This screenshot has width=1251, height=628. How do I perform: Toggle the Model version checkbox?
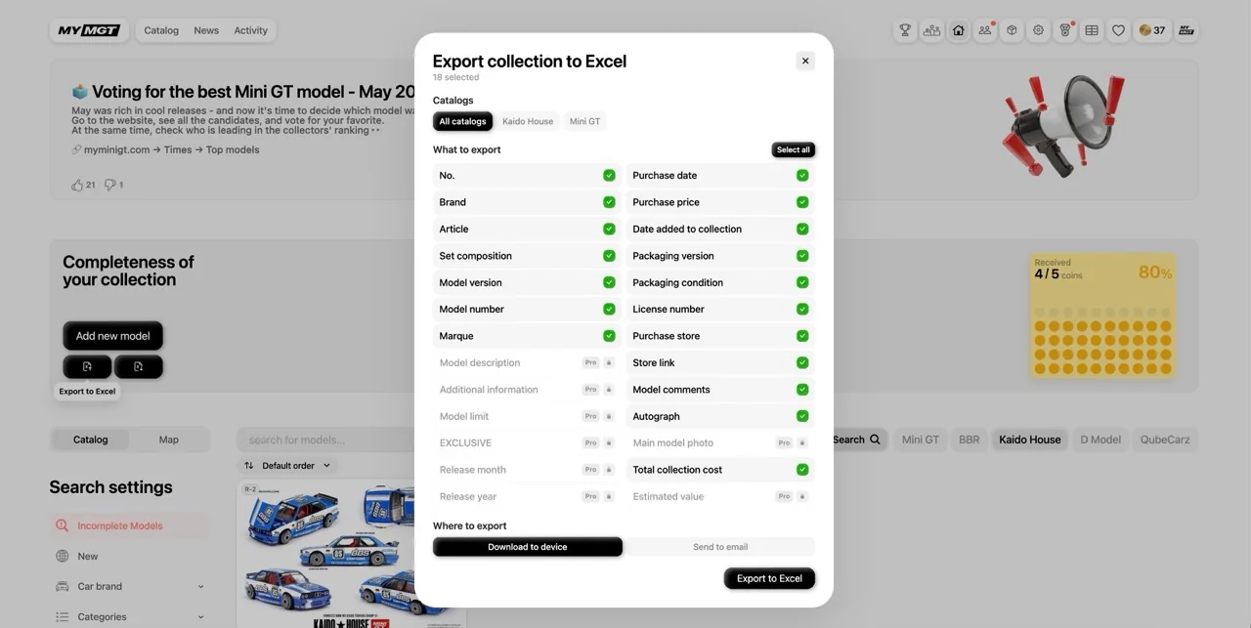coord(609,282)
